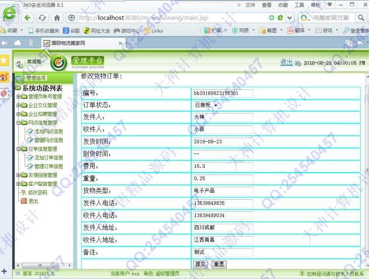Image resolution: width=369 pixels, height=279 pixels.
Task: Open a new browser tab with plus
Action: [x=132, y=43]
